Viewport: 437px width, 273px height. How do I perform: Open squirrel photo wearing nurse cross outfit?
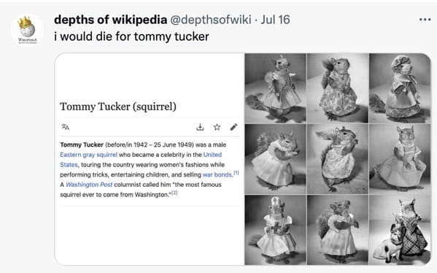point(275,230)
